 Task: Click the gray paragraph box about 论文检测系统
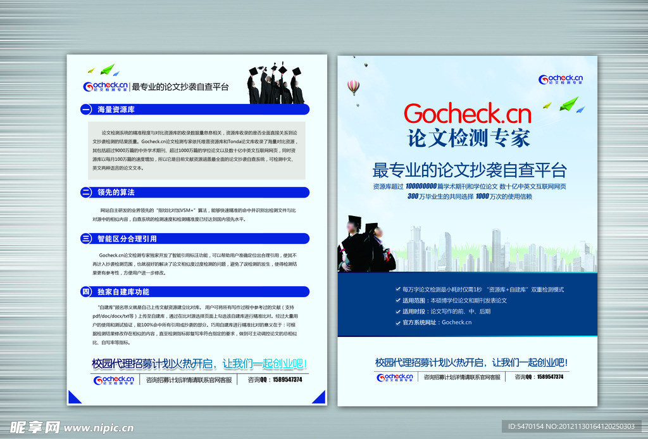[x=197, y=150]
